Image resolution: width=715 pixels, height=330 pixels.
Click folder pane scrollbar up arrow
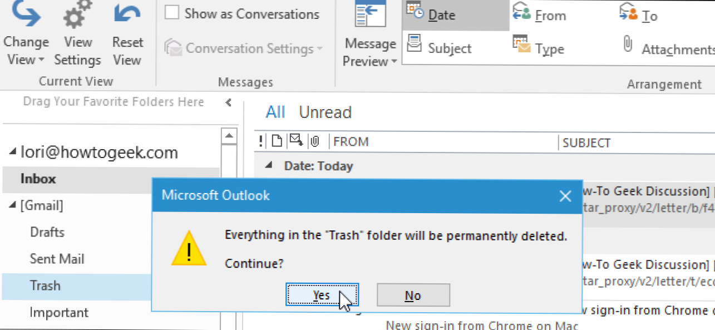[x=228, y=135]
